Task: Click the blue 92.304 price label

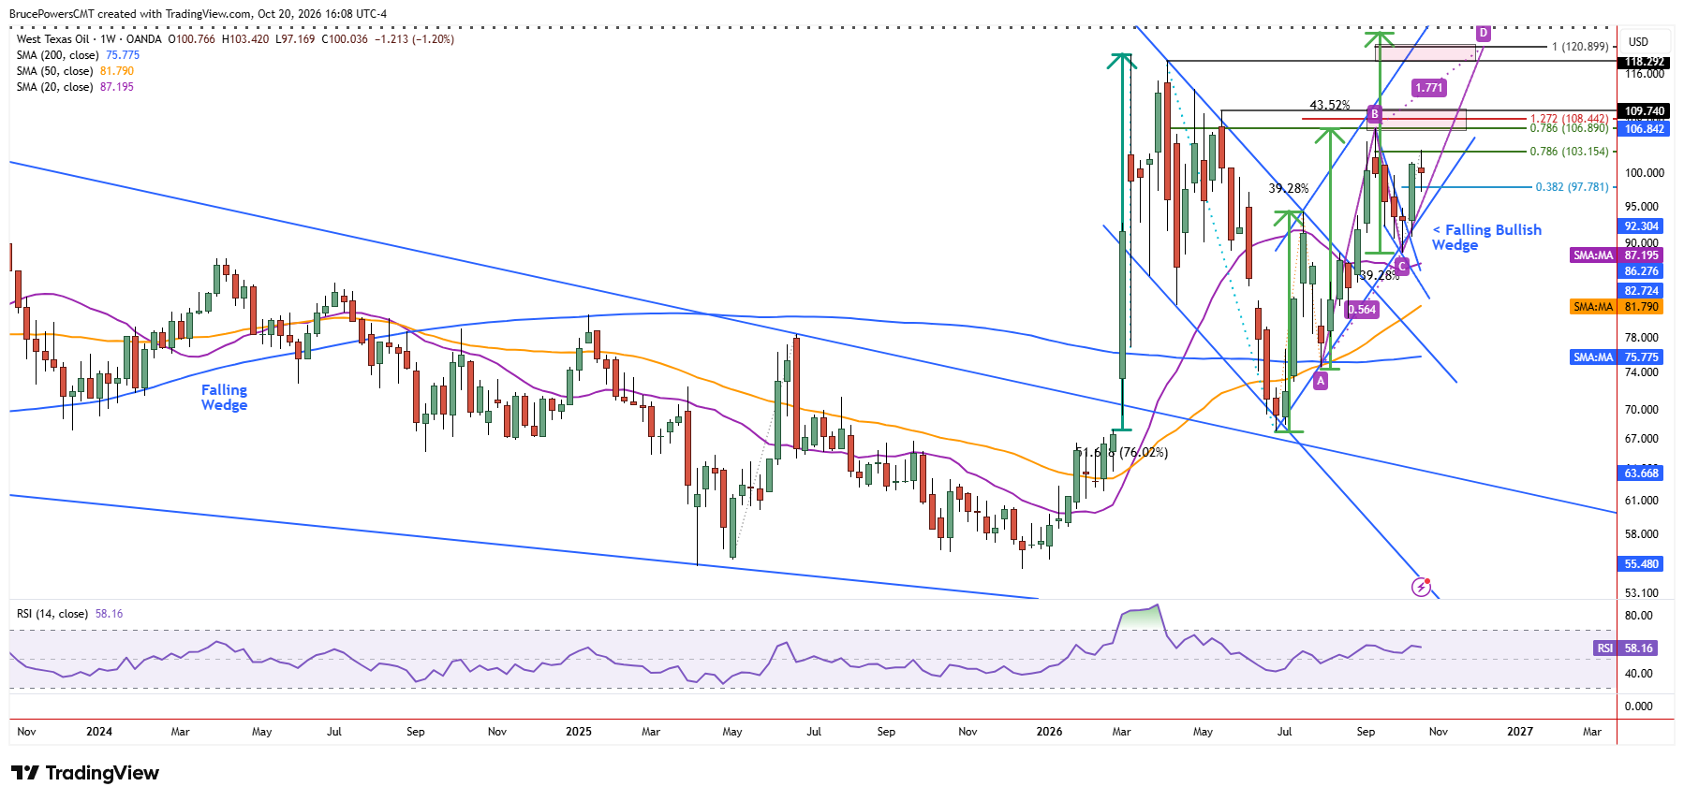Action: pyautogui.click(x=1642, y=226)
